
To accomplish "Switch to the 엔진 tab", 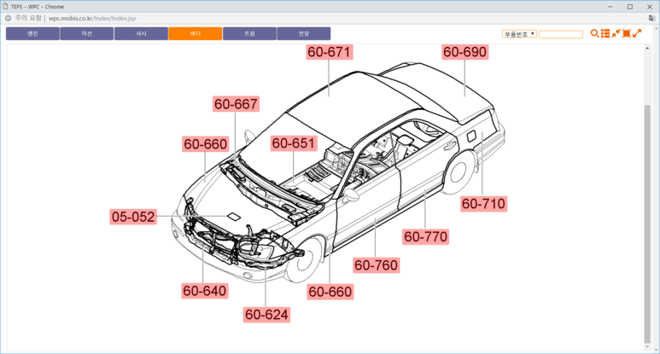I will (32, 33).
